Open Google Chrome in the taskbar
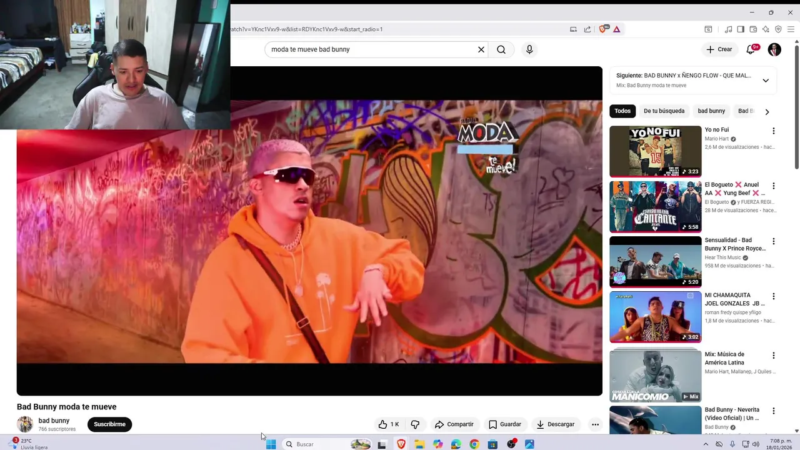This screenshot has width=800, height=450. 474,444
